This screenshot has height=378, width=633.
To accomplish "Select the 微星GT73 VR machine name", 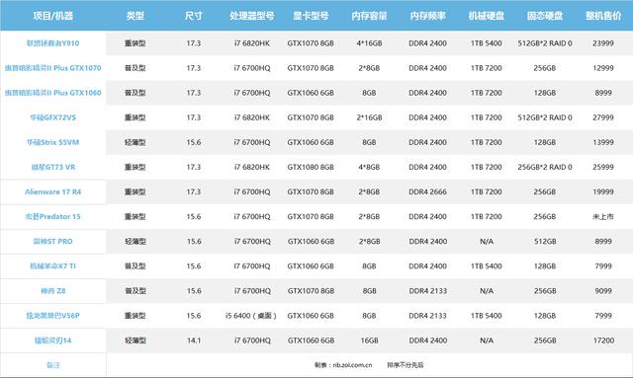I will coord(52,167).
